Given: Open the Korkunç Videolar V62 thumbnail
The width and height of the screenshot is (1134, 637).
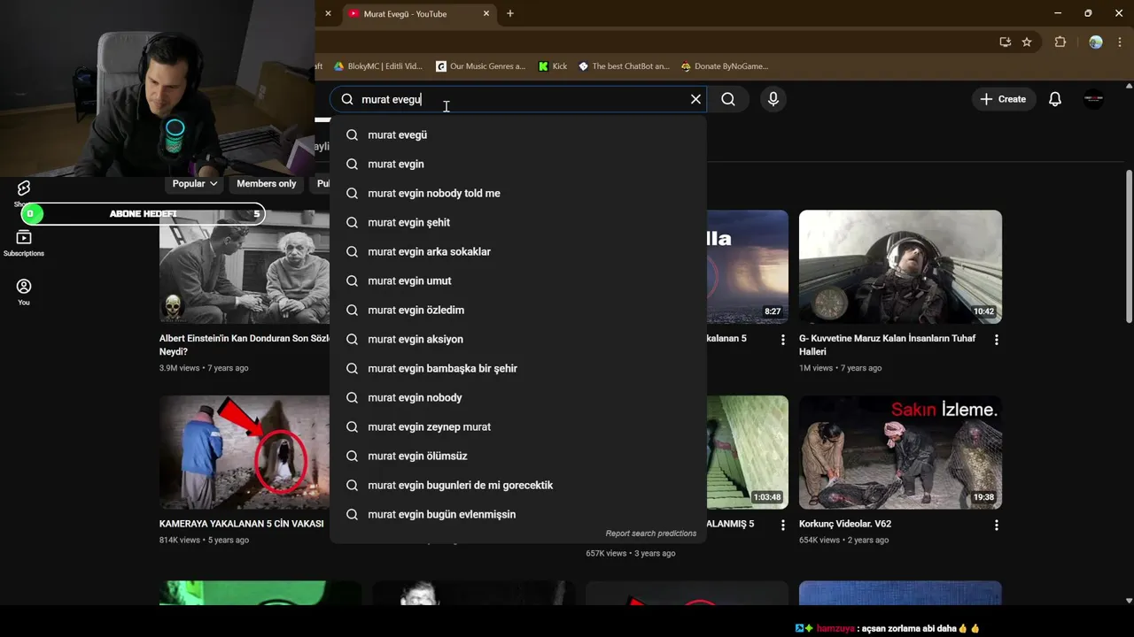Looking at the screenshot, I should 900,452.
